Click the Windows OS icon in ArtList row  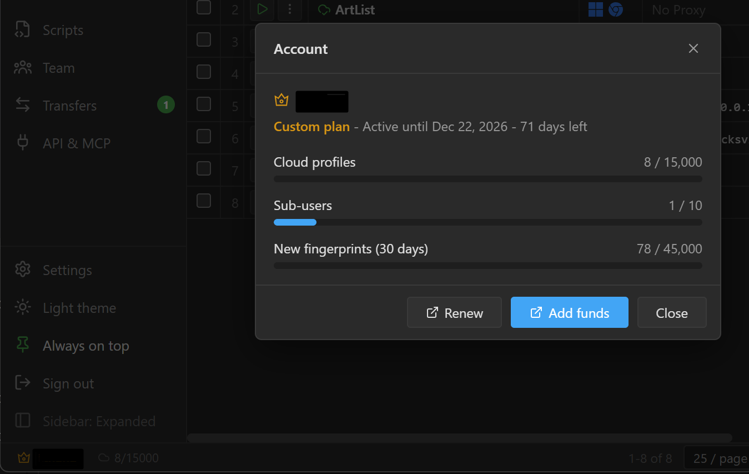point(596,9)
